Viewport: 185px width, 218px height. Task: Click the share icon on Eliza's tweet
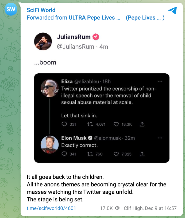[x=142, y=124]
